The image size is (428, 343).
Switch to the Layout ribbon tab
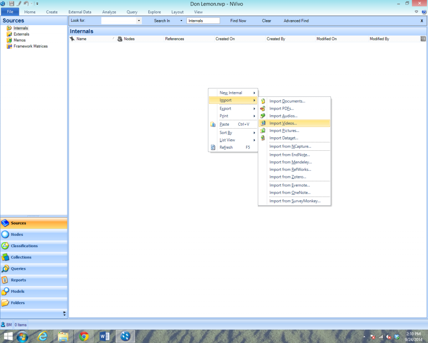pyautogui.click(x=177, y=12)
